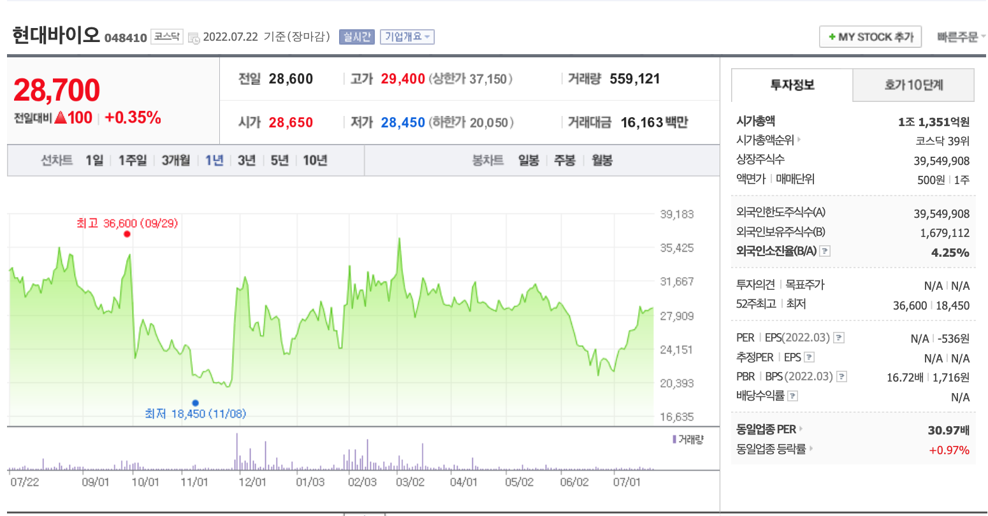Click the PBR value 16.72배
Viewport: 988px width, 516px height.
click(905, 378)
